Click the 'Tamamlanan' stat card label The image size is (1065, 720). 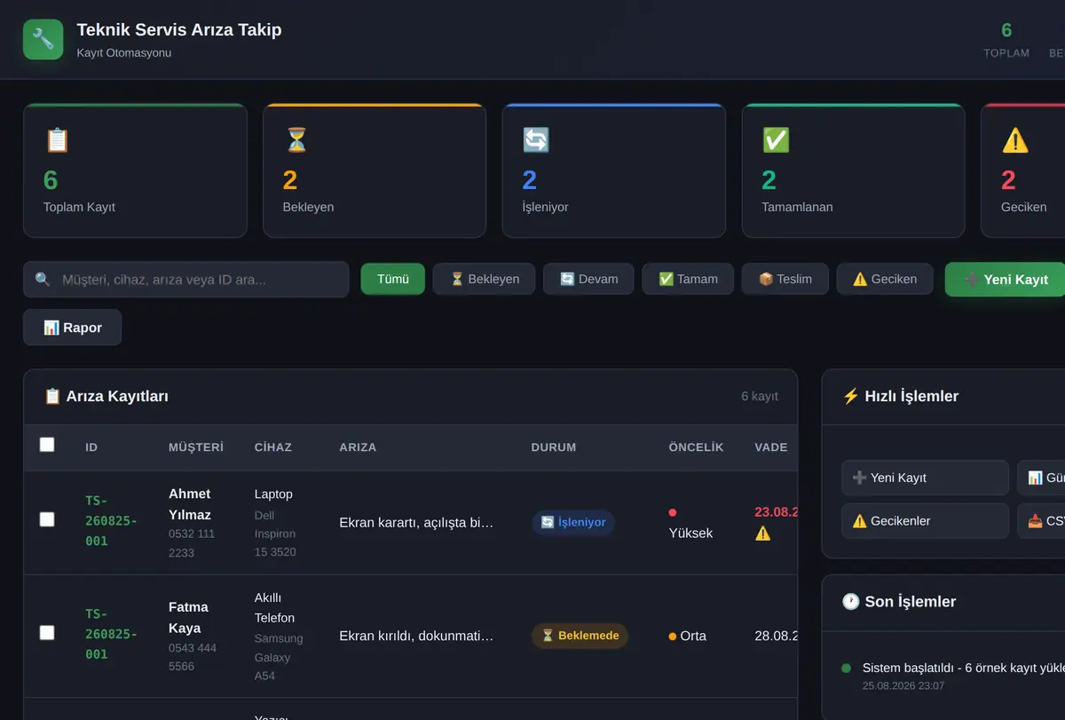tap(797, 207)
